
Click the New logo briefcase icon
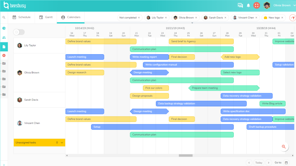[265, 18]
